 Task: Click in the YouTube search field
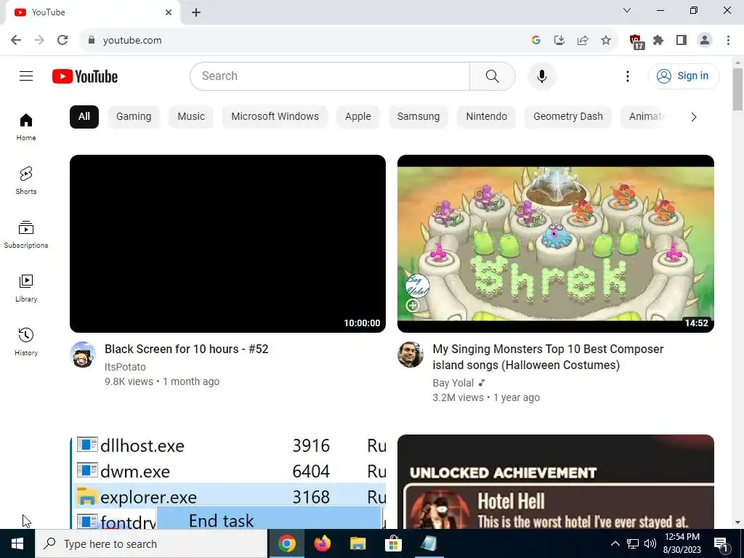pos(330,76)
